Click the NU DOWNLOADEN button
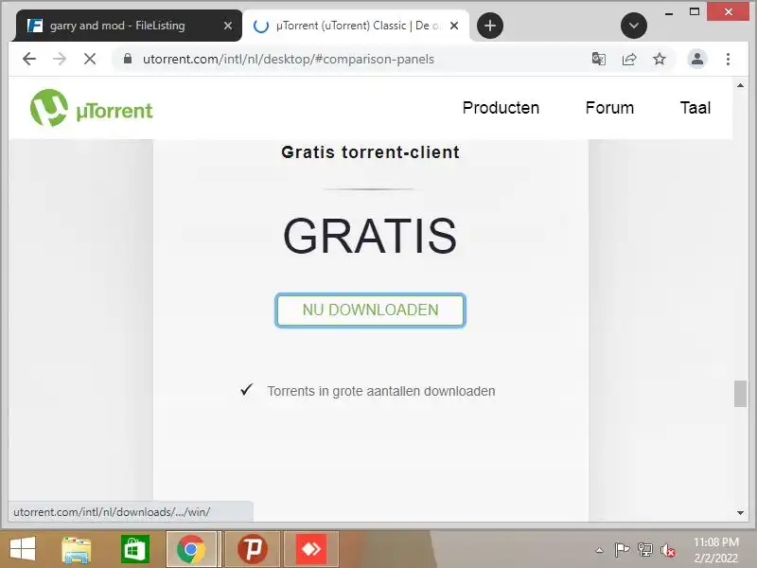 point(370,311)
